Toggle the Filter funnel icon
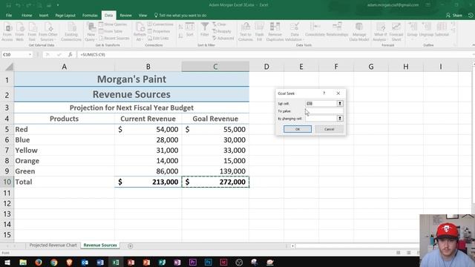The height and width of the screenshot is (267, 475). coord(205,30)
